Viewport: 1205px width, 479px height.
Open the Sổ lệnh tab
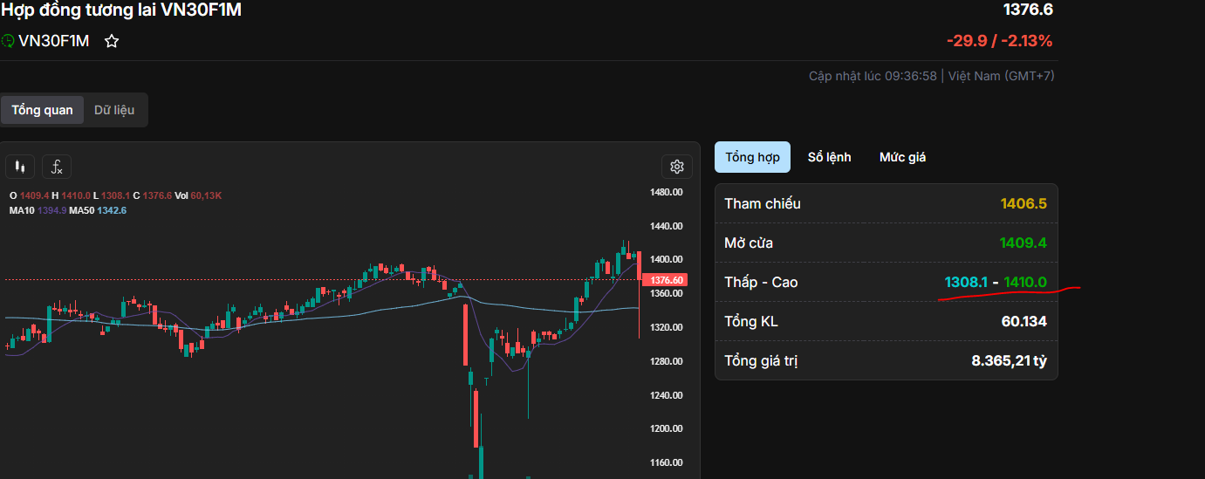(829, 157)
